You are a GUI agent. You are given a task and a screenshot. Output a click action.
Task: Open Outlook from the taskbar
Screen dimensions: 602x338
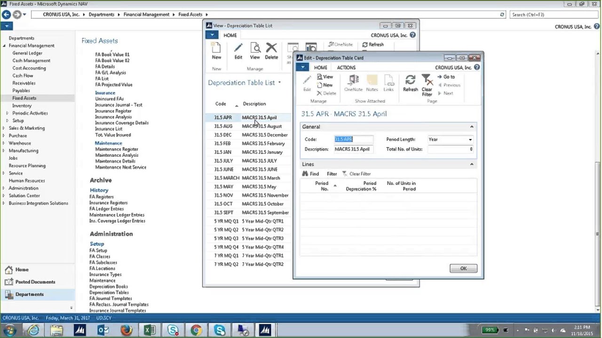pos(103,330)
